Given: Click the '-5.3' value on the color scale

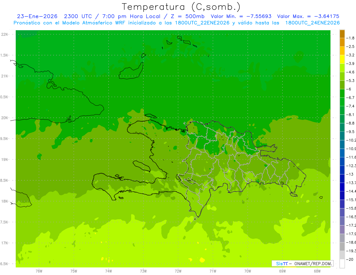Looking at the screenshot, I should (x=351, y=80).
